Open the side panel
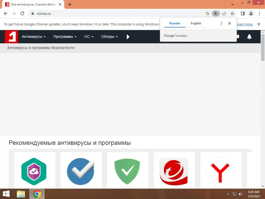This screenshot has width=265, height=199. 243,13
